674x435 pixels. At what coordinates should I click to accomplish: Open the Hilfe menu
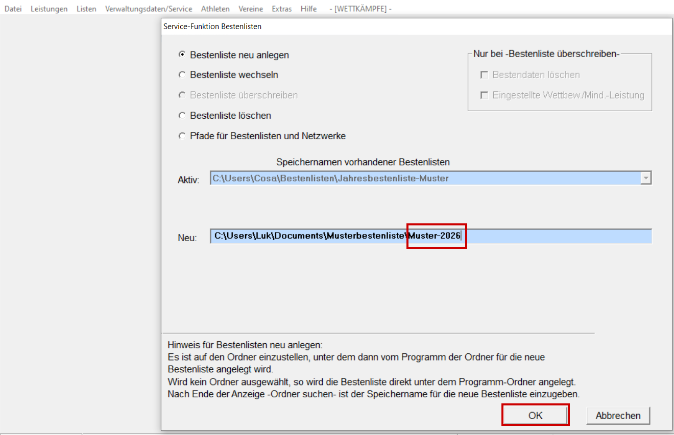click(x=308, y=9)
